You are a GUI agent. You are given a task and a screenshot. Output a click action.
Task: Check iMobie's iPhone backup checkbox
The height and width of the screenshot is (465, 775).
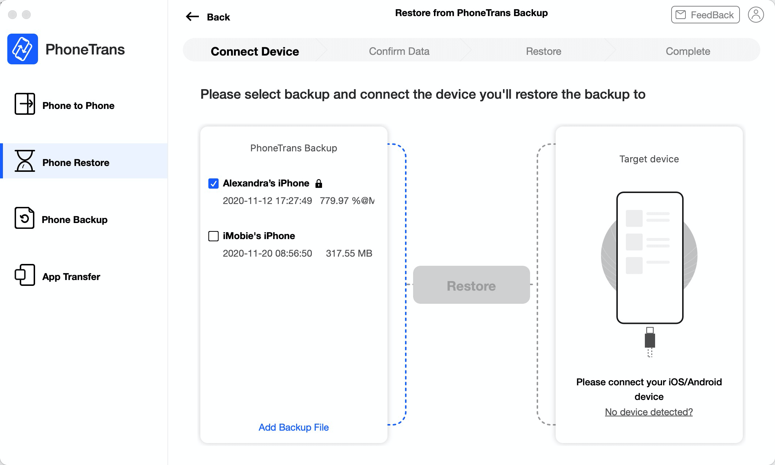click(x=213, y=236)
